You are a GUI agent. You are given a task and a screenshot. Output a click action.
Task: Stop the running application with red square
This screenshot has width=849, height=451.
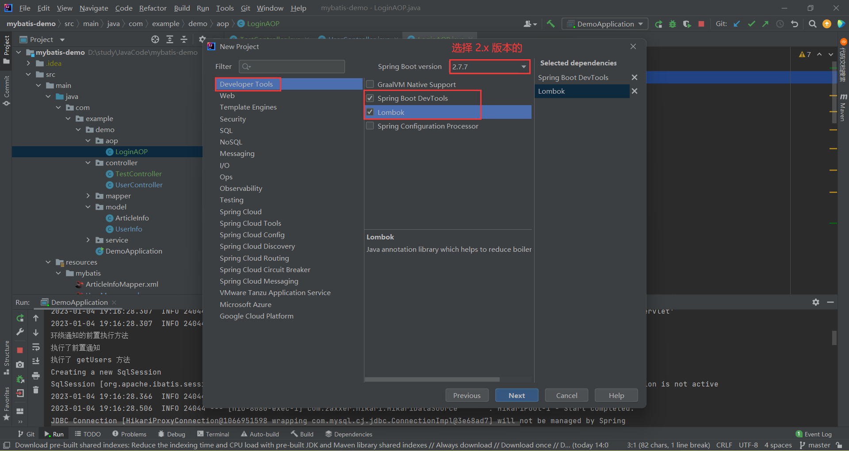701,24
